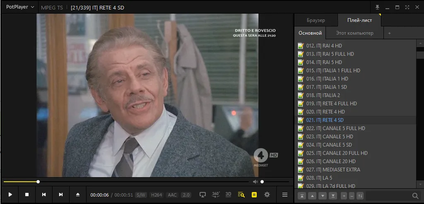Open the screen cast/AirPlay icon
424x204 pixels.
click(202, 195)
